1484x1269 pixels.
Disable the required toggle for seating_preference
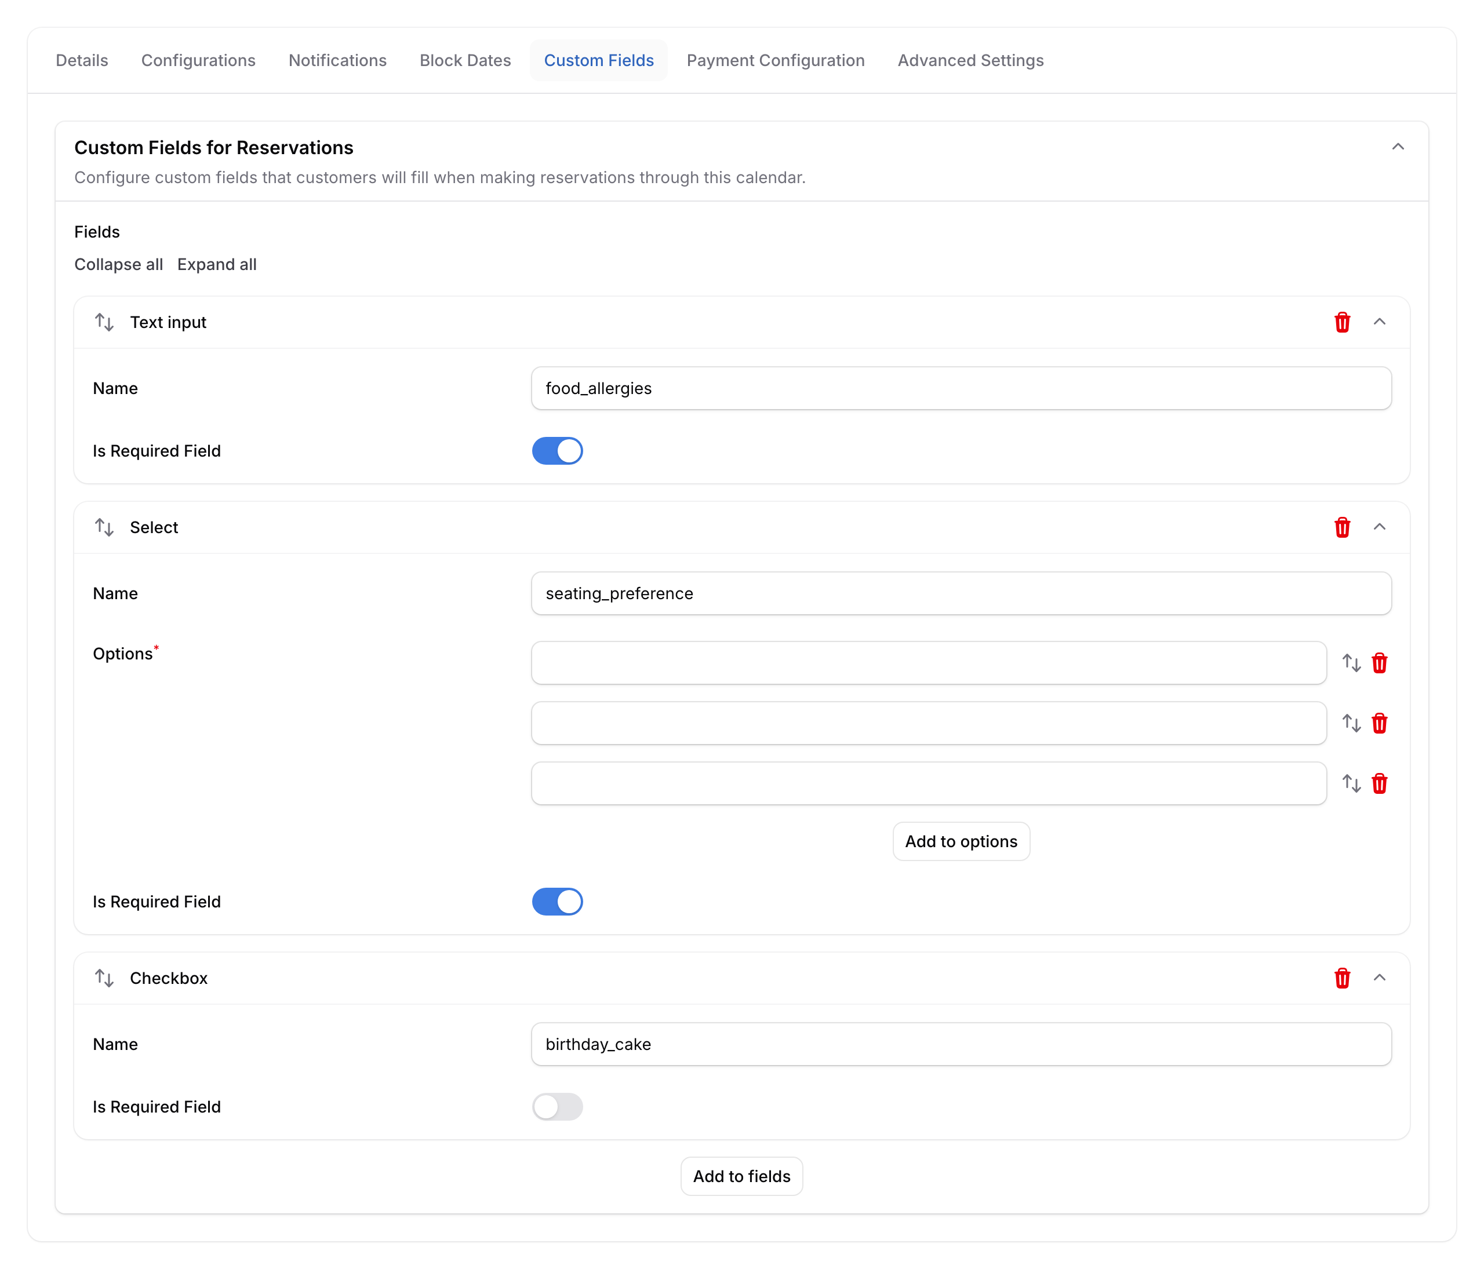(557, 902)
